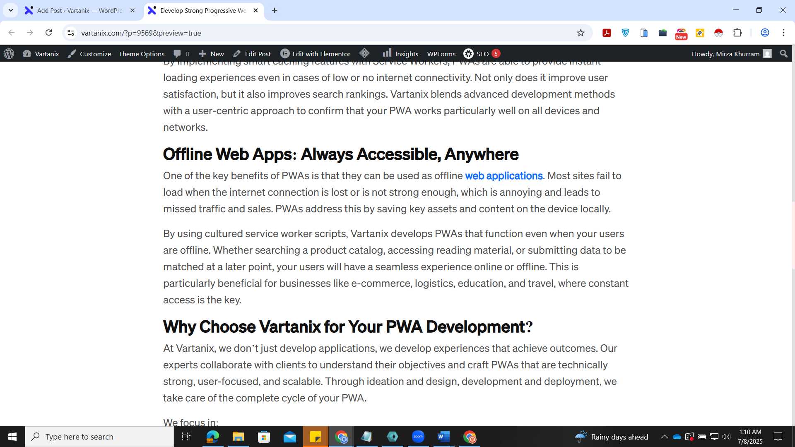Screen dimensions: 795x447
Task: Follow the web applications link
Action: (x=503, y=176)
